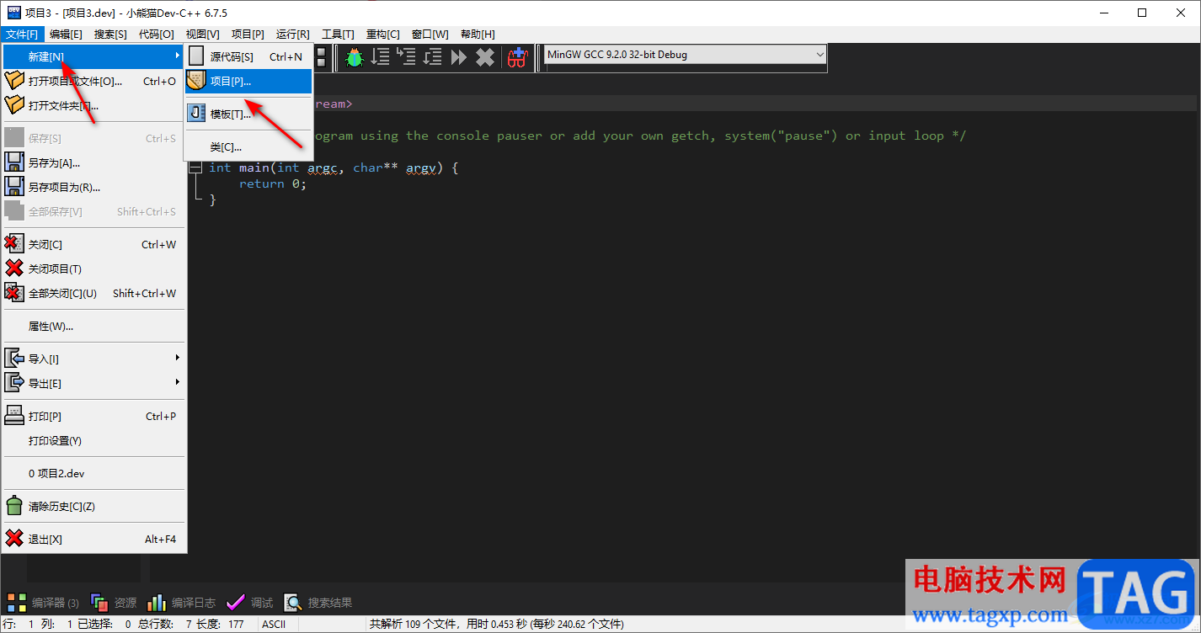Open the 工具[T] menu
The width and height of the screenshot is (1201, 633).
coord(338,34)
